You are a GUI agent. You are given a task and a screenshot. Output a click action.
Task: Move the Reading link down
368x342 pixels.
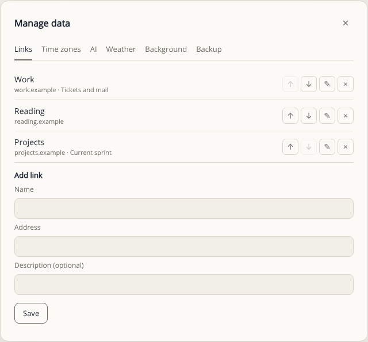pyautogui.click(x=309, y=116)
